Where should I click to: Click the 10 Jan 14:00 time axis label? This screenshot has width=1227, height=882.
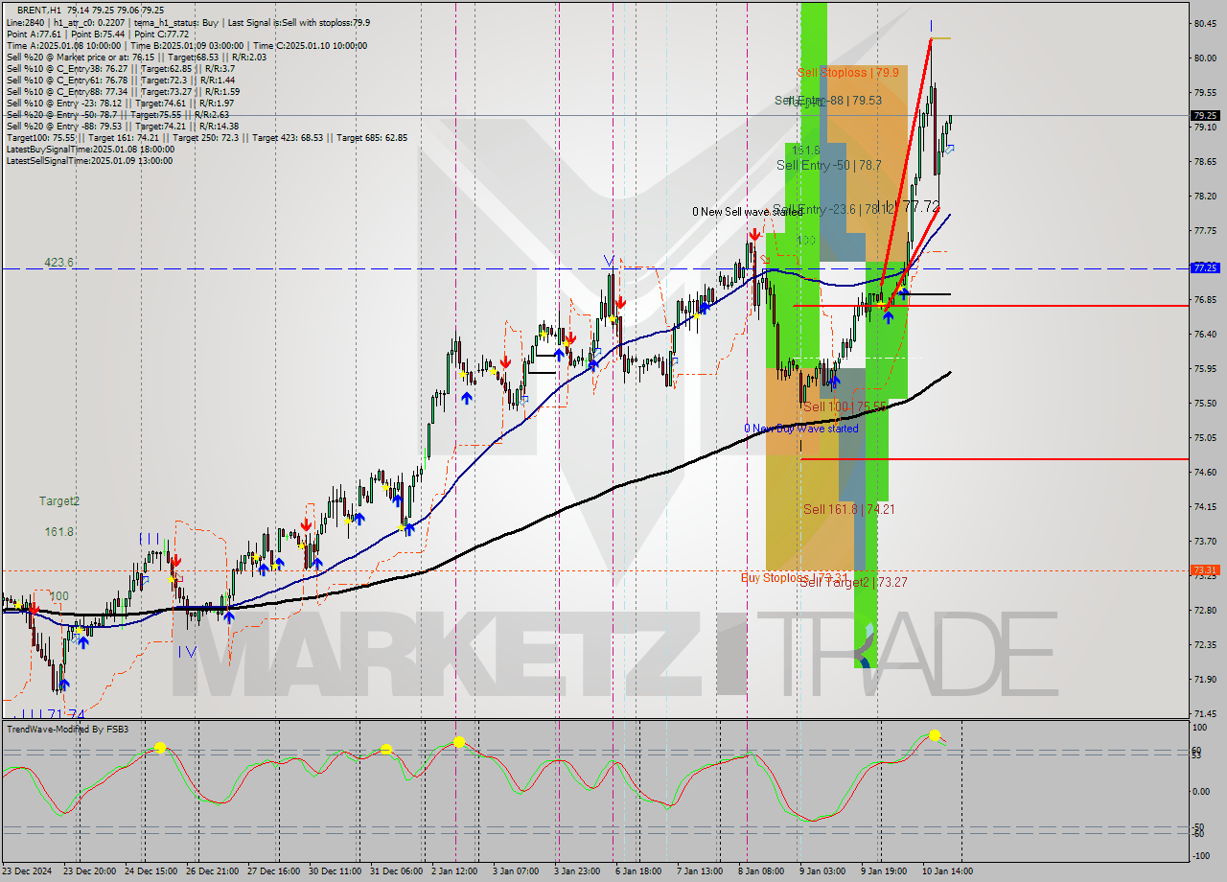(x=948, y=871)
